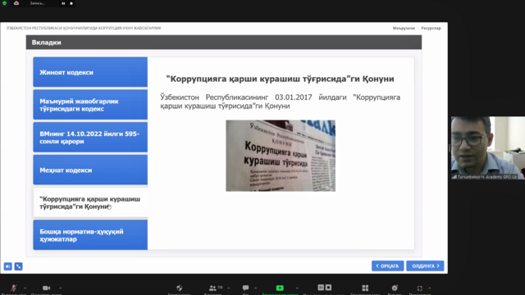Click the Apps icon in the Zoom toolbar
The image size is (525, 295).
(420, 288)
